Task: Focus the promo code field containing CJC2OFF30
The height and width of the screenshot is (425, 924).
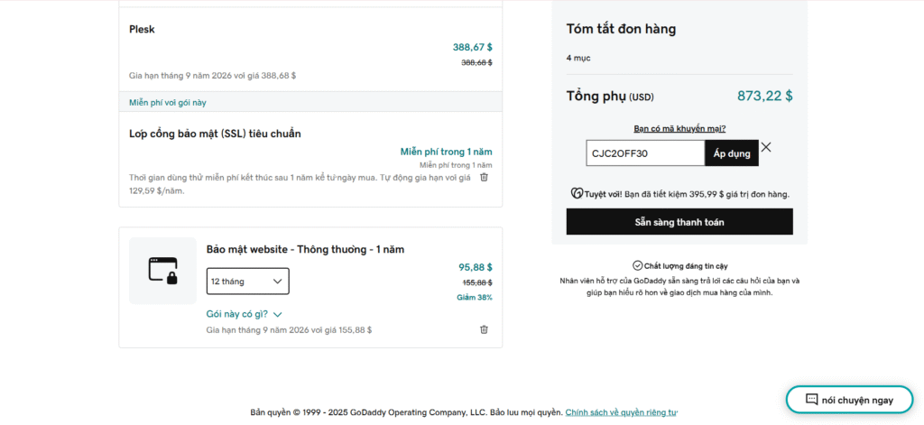Action: [644, 153]
